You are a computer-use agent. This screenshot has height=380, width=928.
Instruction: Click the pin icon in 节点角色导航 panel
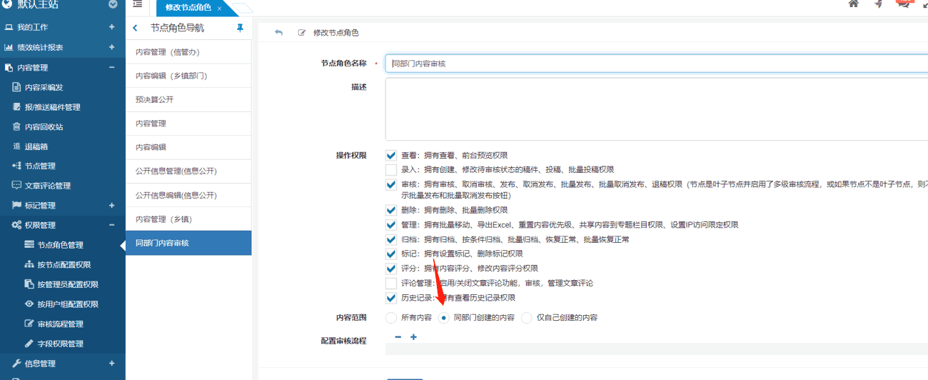(x=240, y=28)
